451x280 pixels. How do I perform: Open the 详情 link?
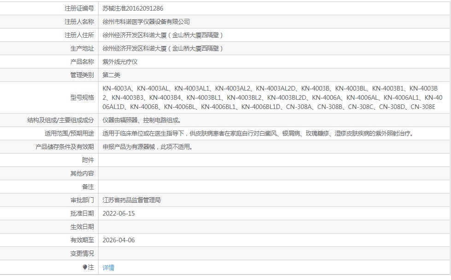tap(108, 268)
